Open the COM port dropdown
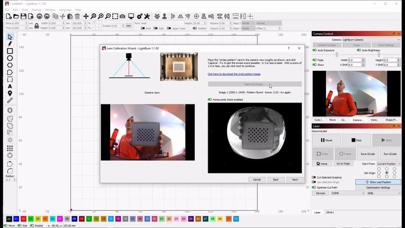The image size is (405, 228). [x=348, y=193]
